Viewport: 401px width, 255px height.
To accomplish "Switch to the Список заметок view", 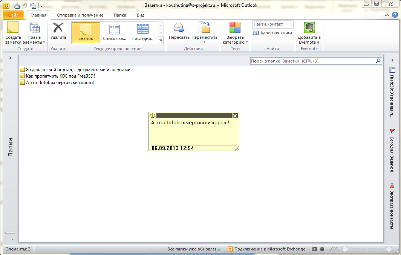I will click(115, 32).
